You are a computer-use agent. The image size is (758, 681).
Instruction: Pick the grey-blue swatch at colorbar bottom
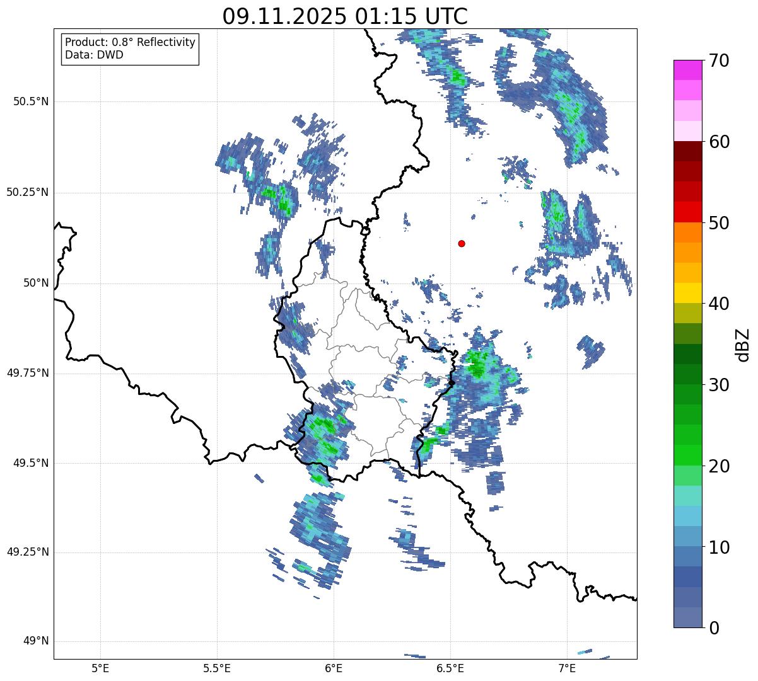click(x=688, y=617)
